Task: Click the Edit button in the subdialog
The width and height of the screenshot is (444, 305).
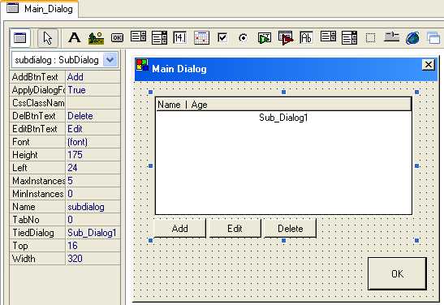Action: point(235,228)
